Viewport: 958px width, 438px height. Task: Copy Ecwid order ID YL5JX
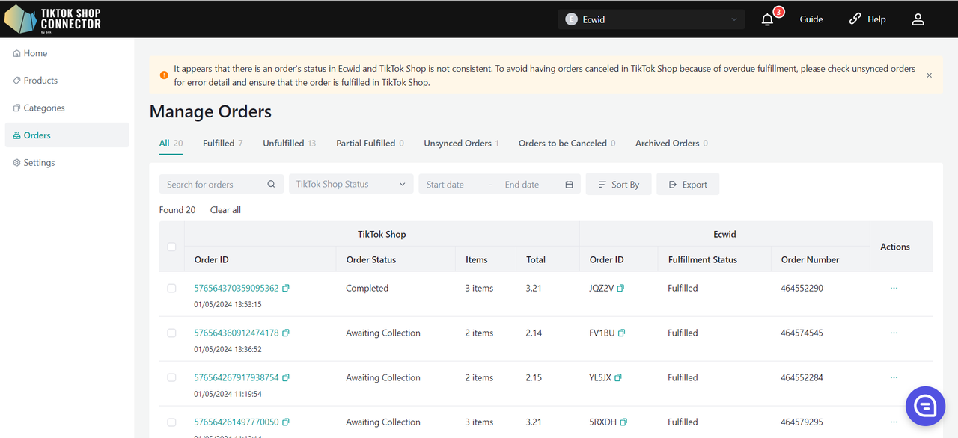click(619, 377)
